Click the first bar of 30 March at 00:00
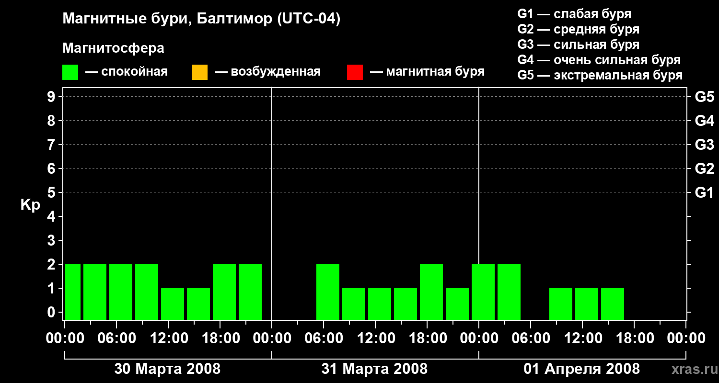719x383 pixels. click(x=73, y=292)
